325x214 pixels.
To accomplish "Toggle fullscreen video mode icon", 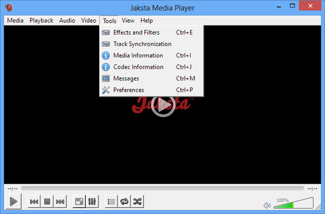I will coord(79,202).
